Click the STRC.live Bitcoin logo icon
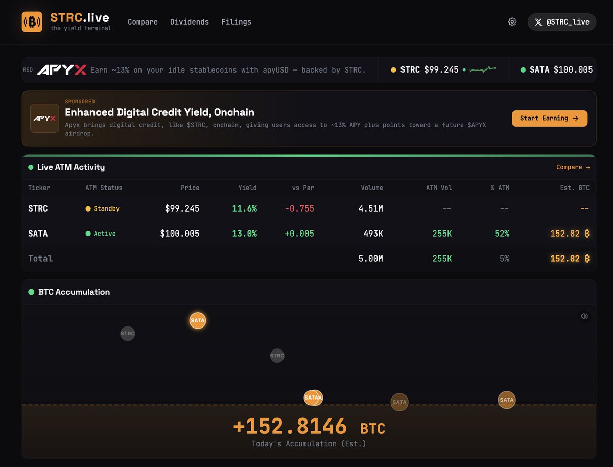 (x=32, y=22)
